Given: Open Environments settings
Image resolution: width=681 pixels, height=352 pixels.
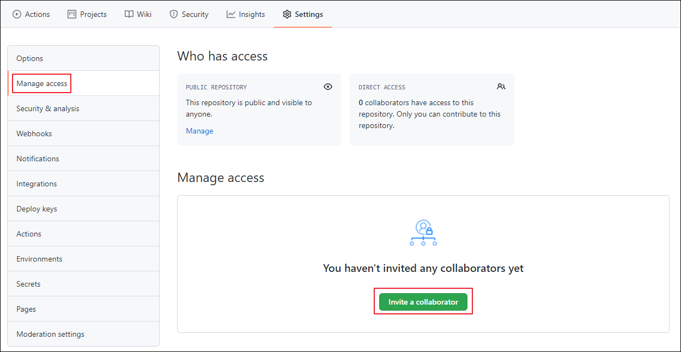Looking at the screenshot, I should click(83, 259).
